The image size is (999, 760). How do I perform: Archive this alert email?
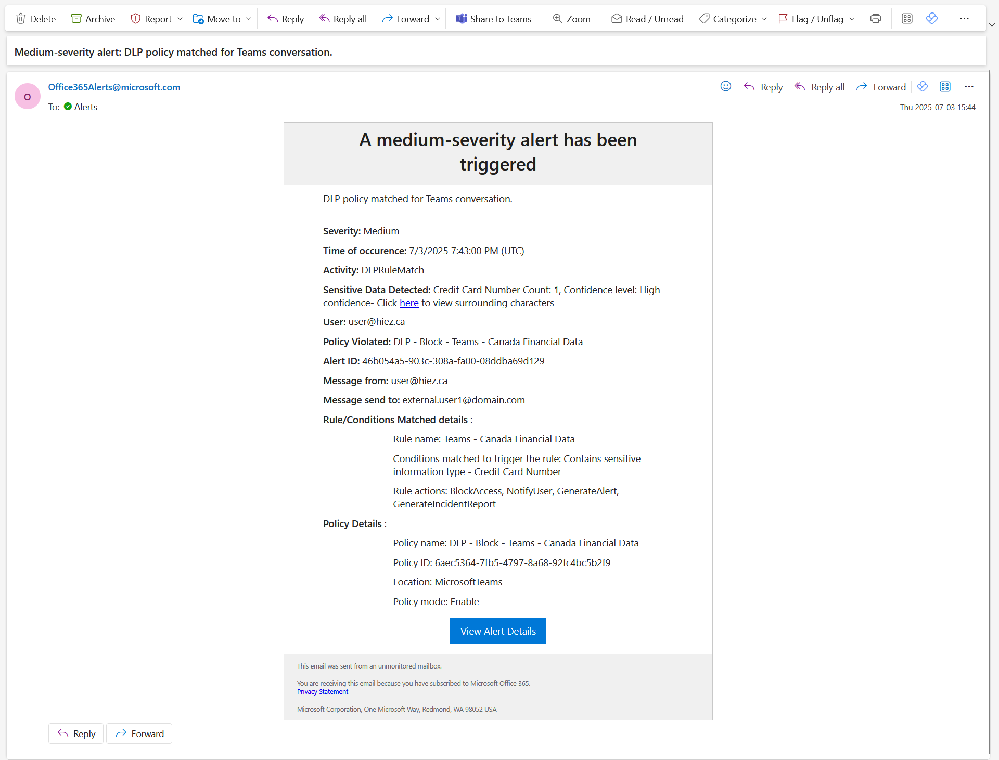(93, 19)
